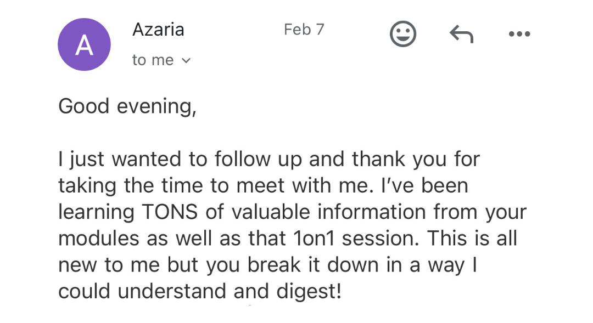Click the word "learning" in the paragraph
Screen dimensions: 593x323
(96, 213)
